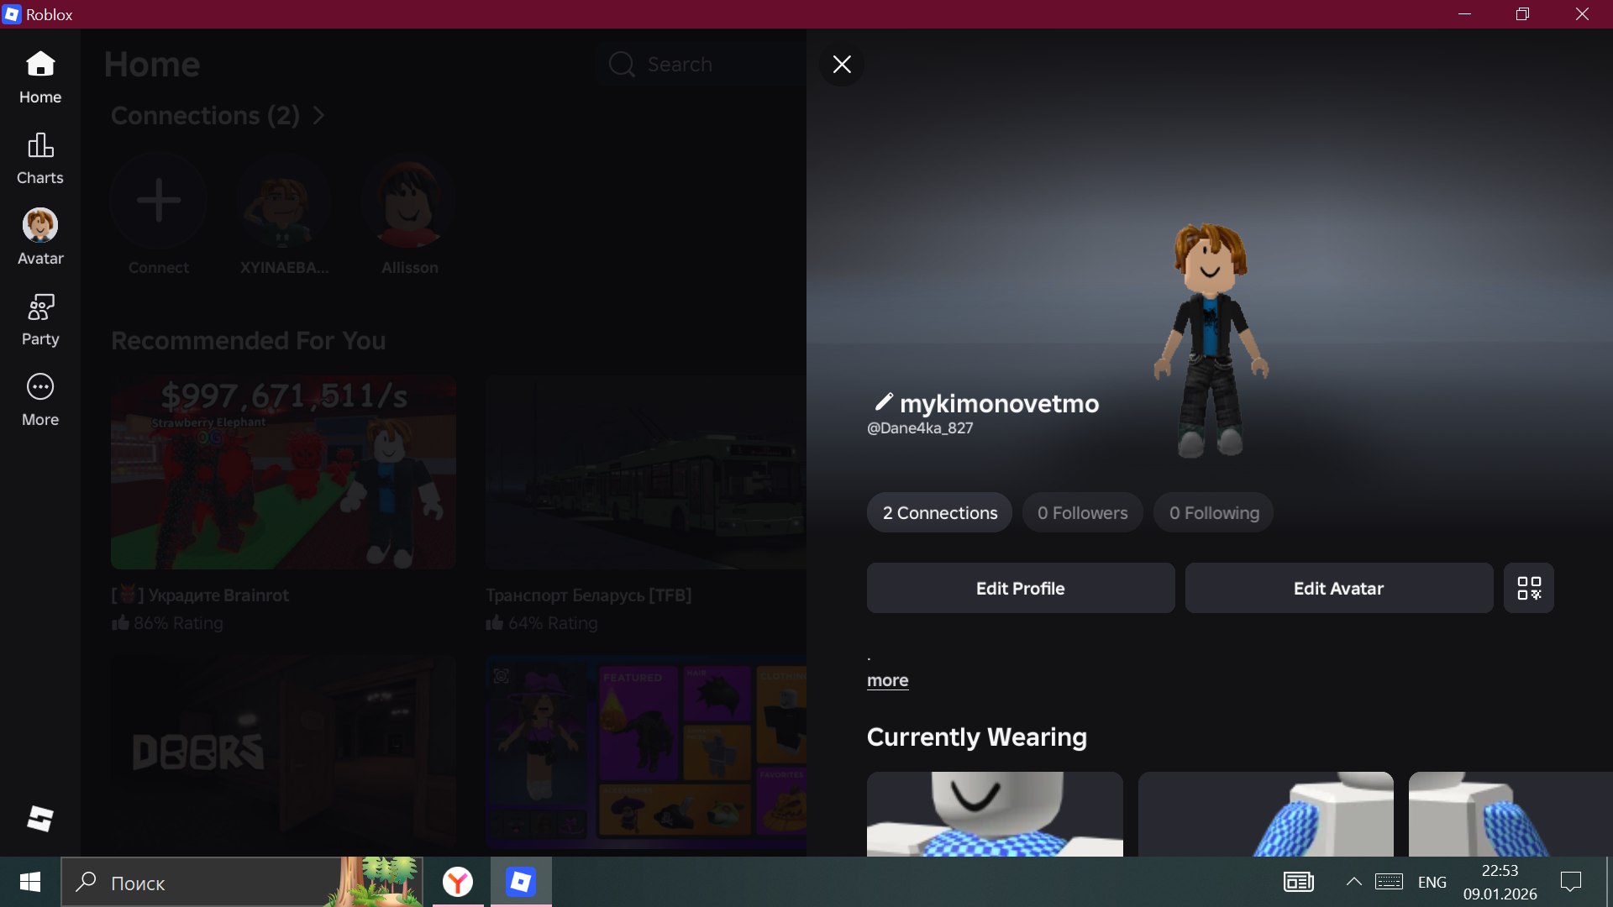View the 0 Followers list

pos(1082,512)
